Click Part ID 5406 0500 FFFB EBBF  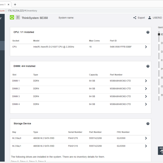(x=121, y=47)
